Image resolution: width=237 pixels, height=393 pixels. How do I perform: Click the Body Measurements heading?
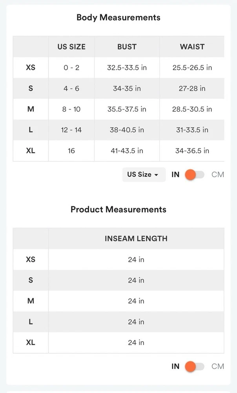pos(118,18)
